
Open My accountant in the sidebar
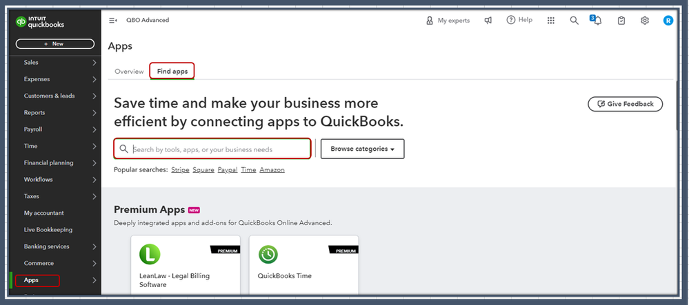click(x=44, y=213)
